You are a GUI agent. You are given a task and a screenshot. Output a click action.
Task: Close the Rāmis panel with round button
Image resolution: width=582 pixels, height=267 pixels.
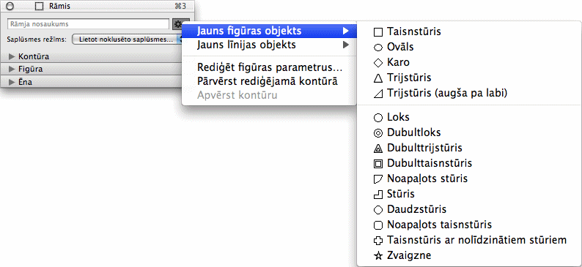pyautogui.click(x=10, y=6)
